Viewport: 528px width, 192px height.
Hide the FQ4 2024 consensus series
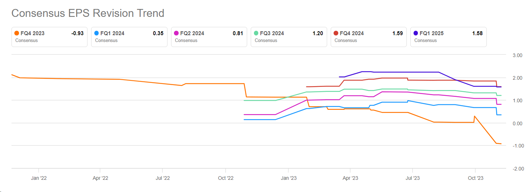369,37
